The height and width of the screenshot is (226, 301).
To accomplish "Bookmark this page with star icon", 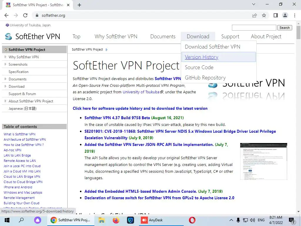I will [264, 15].
